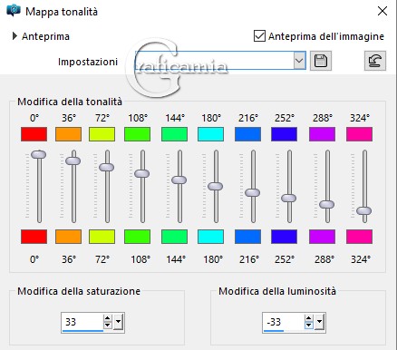Click the saturation input field showing 33
Screen dimensions: 397x350
pyautogui.click(x=82, y=322)
